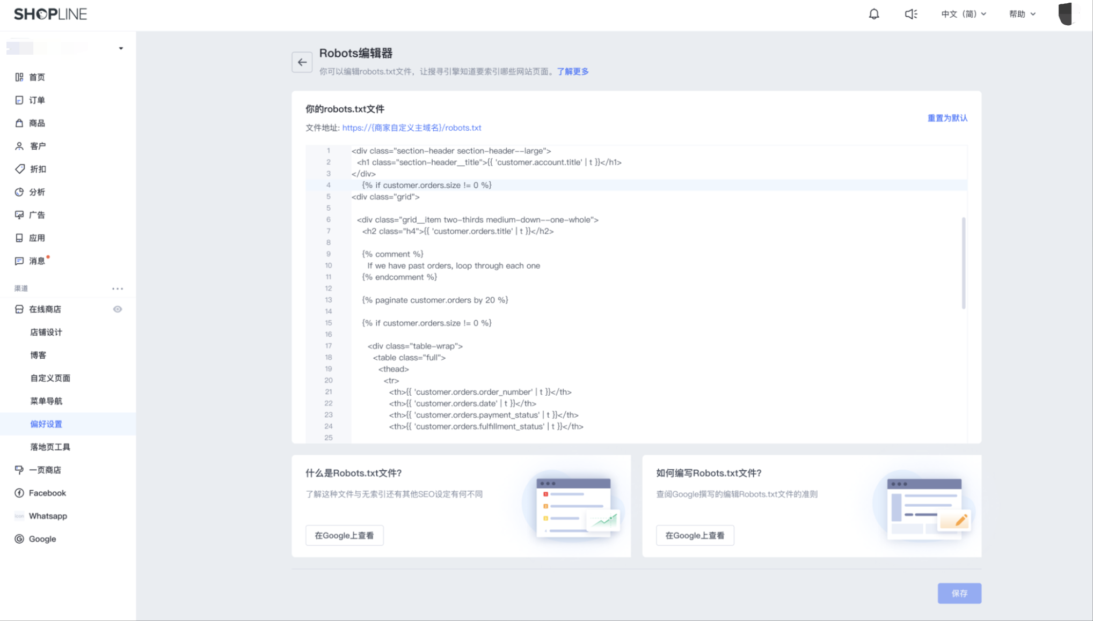Open the Analytics (分析) pie chart icon

coord(19,192)
